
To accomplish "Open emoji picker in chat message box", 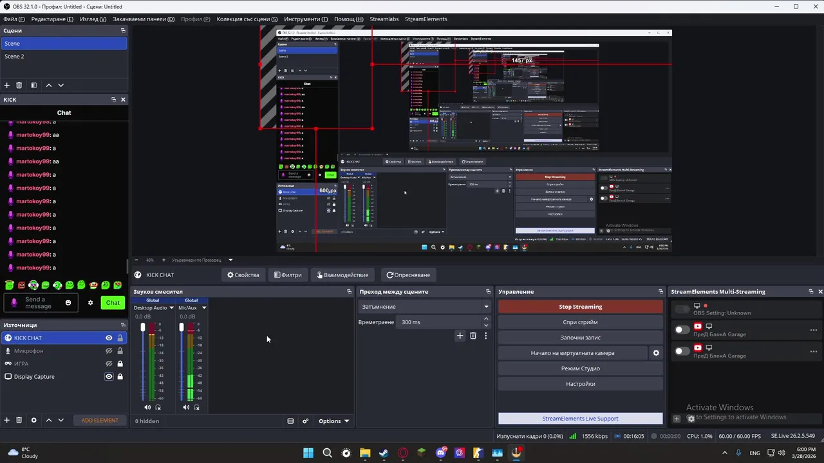I will 68,303.
